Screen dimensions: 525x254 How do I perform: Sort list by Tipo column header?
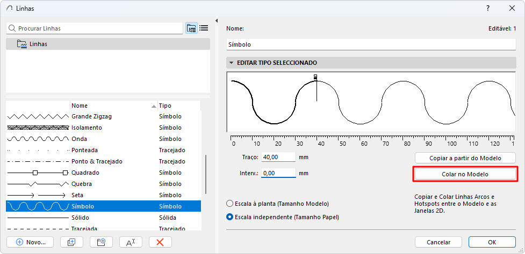tap(179, 106)
